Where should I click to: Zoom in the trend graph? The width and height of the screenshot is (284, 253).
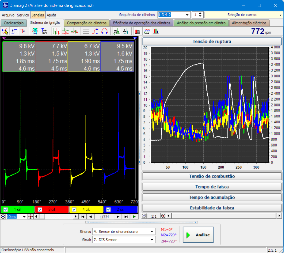tap(163, 216)
